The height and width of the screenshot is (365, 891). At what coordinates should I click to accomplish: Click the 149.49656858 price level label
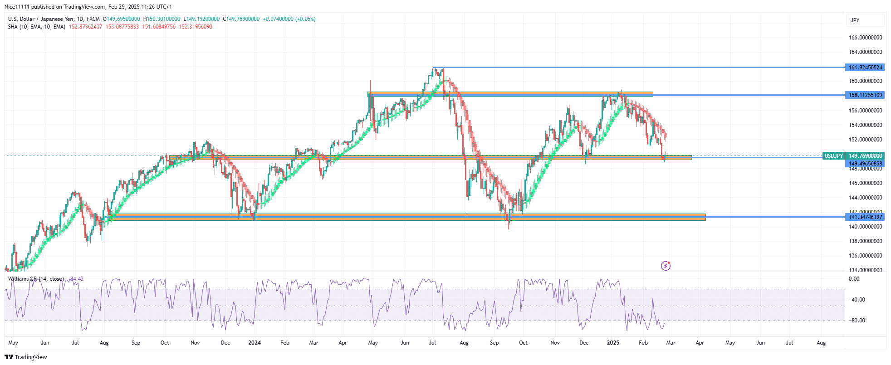click(x=865, y=164)
